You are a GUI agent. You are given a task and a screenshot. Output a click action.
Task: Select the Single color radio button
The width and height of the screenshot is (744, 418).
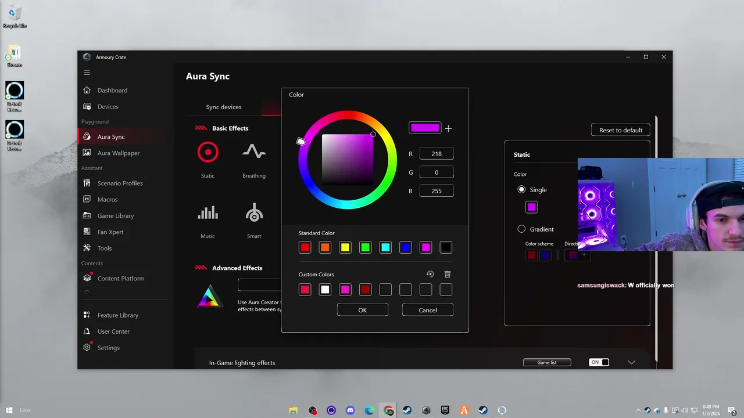521,189
